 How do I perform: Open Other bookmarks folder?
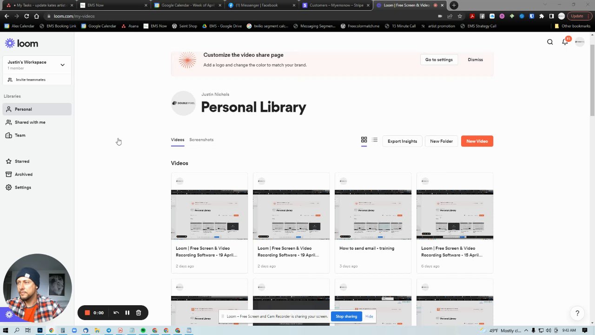[x=572, y=26]
